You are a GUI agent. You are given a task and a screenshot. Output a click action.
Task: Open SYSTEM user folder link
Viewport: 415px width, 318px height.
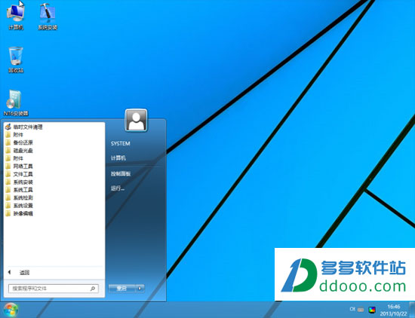[x=121, y=143]
